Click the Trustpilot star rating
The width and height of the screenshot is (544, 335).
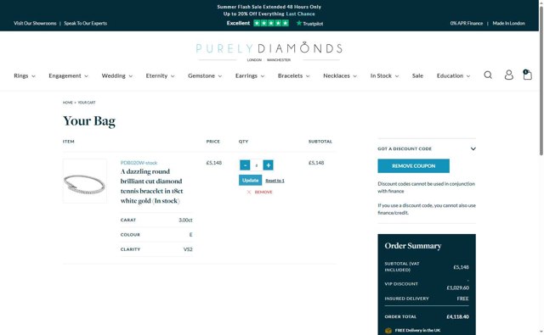coord(271,23)
